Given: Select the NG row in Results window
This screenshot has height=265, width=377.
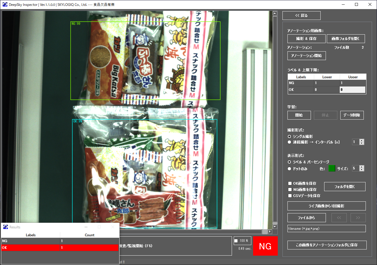Looking at the screenshot, I should click(x=60, y=241).
